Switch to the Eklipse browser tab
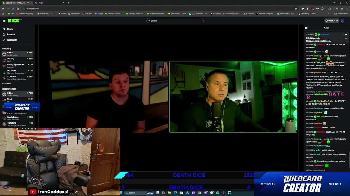This screenshot has width=350, height=196. (x=50, y=3)
